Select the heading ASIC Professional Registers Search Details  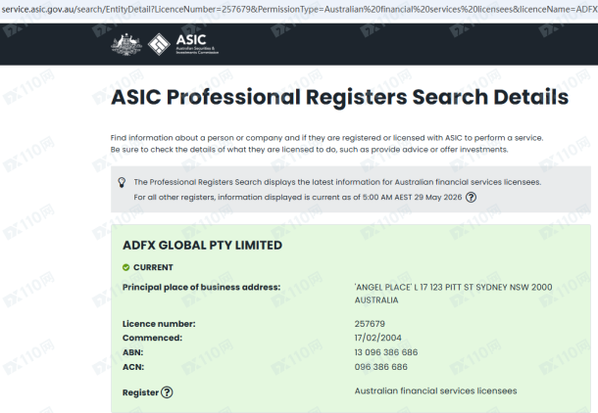tap(340, 97)
